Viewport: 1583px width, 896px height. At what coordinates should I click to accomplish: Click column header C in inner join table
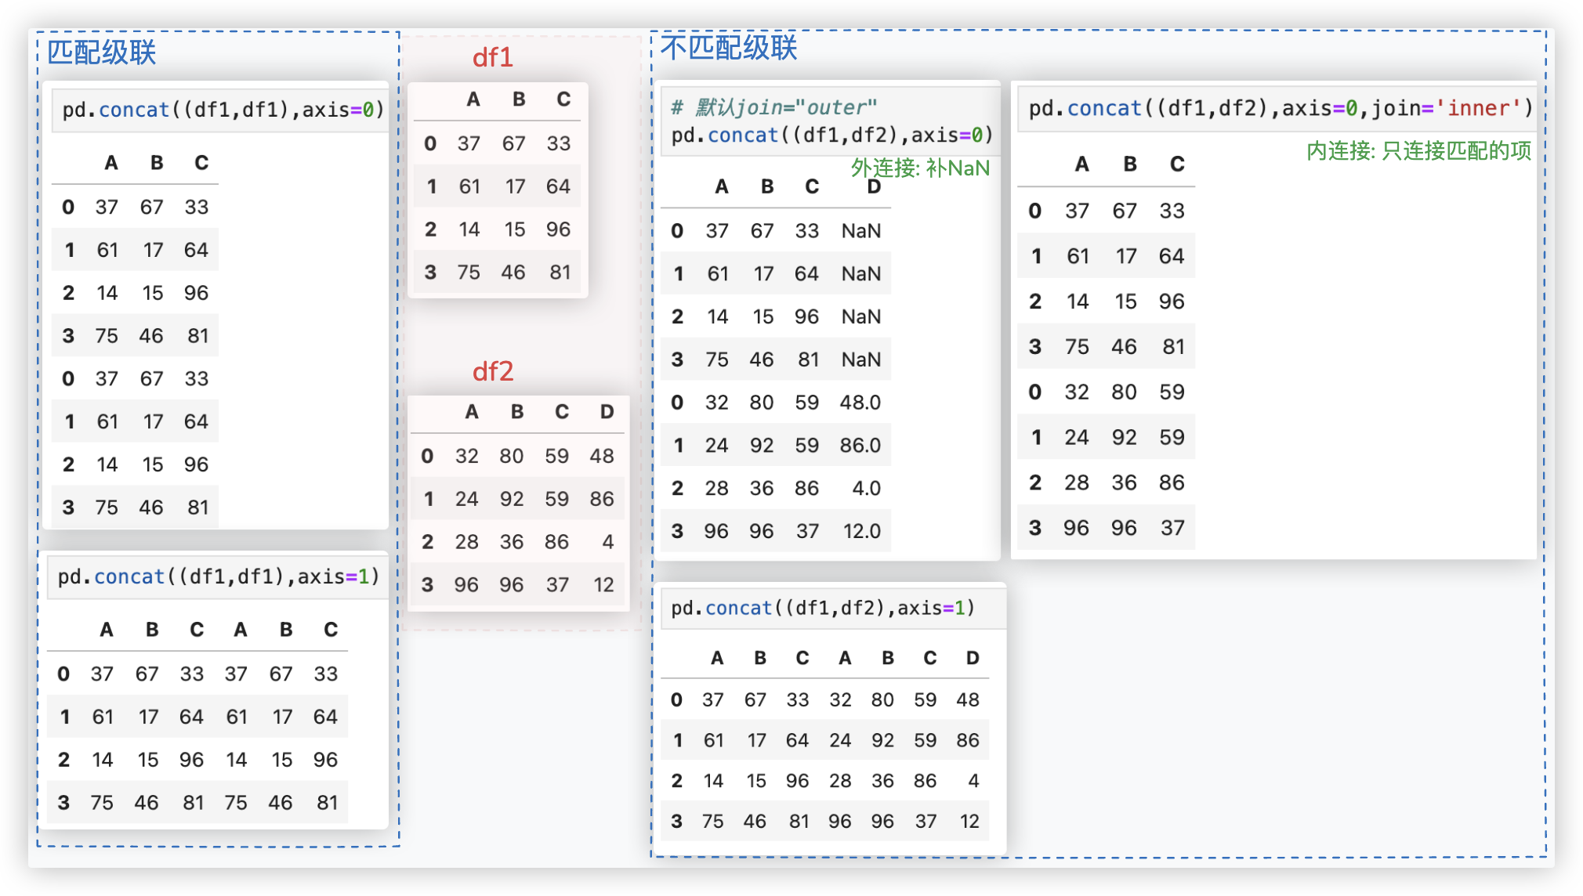(1176, 164)
